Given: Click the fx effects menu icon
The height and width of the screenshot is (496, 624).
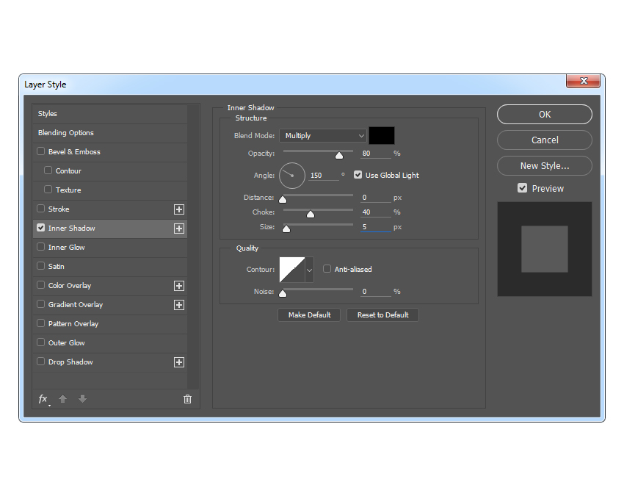Looking at the screenshot, I should tap(43, 399).
